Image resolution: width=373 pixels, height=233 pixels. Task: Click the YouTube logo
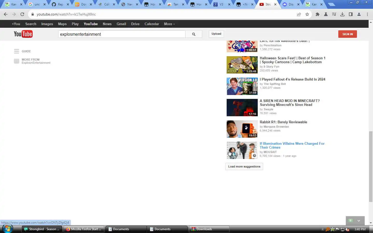click(x=23, y=34)
